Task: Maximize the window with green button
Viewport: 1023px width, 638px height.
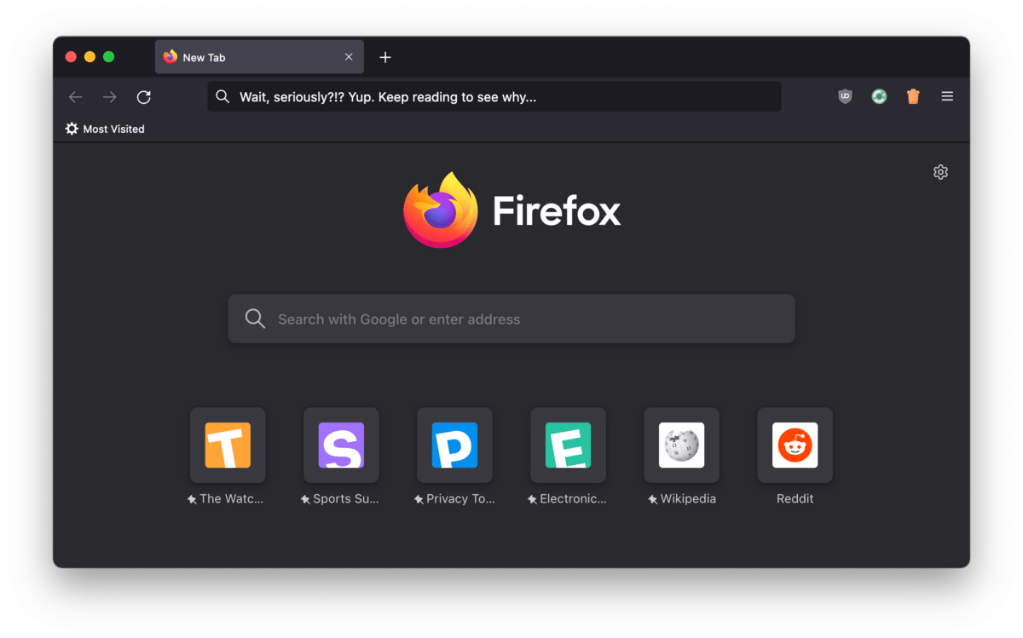Action: coord(108,57)
